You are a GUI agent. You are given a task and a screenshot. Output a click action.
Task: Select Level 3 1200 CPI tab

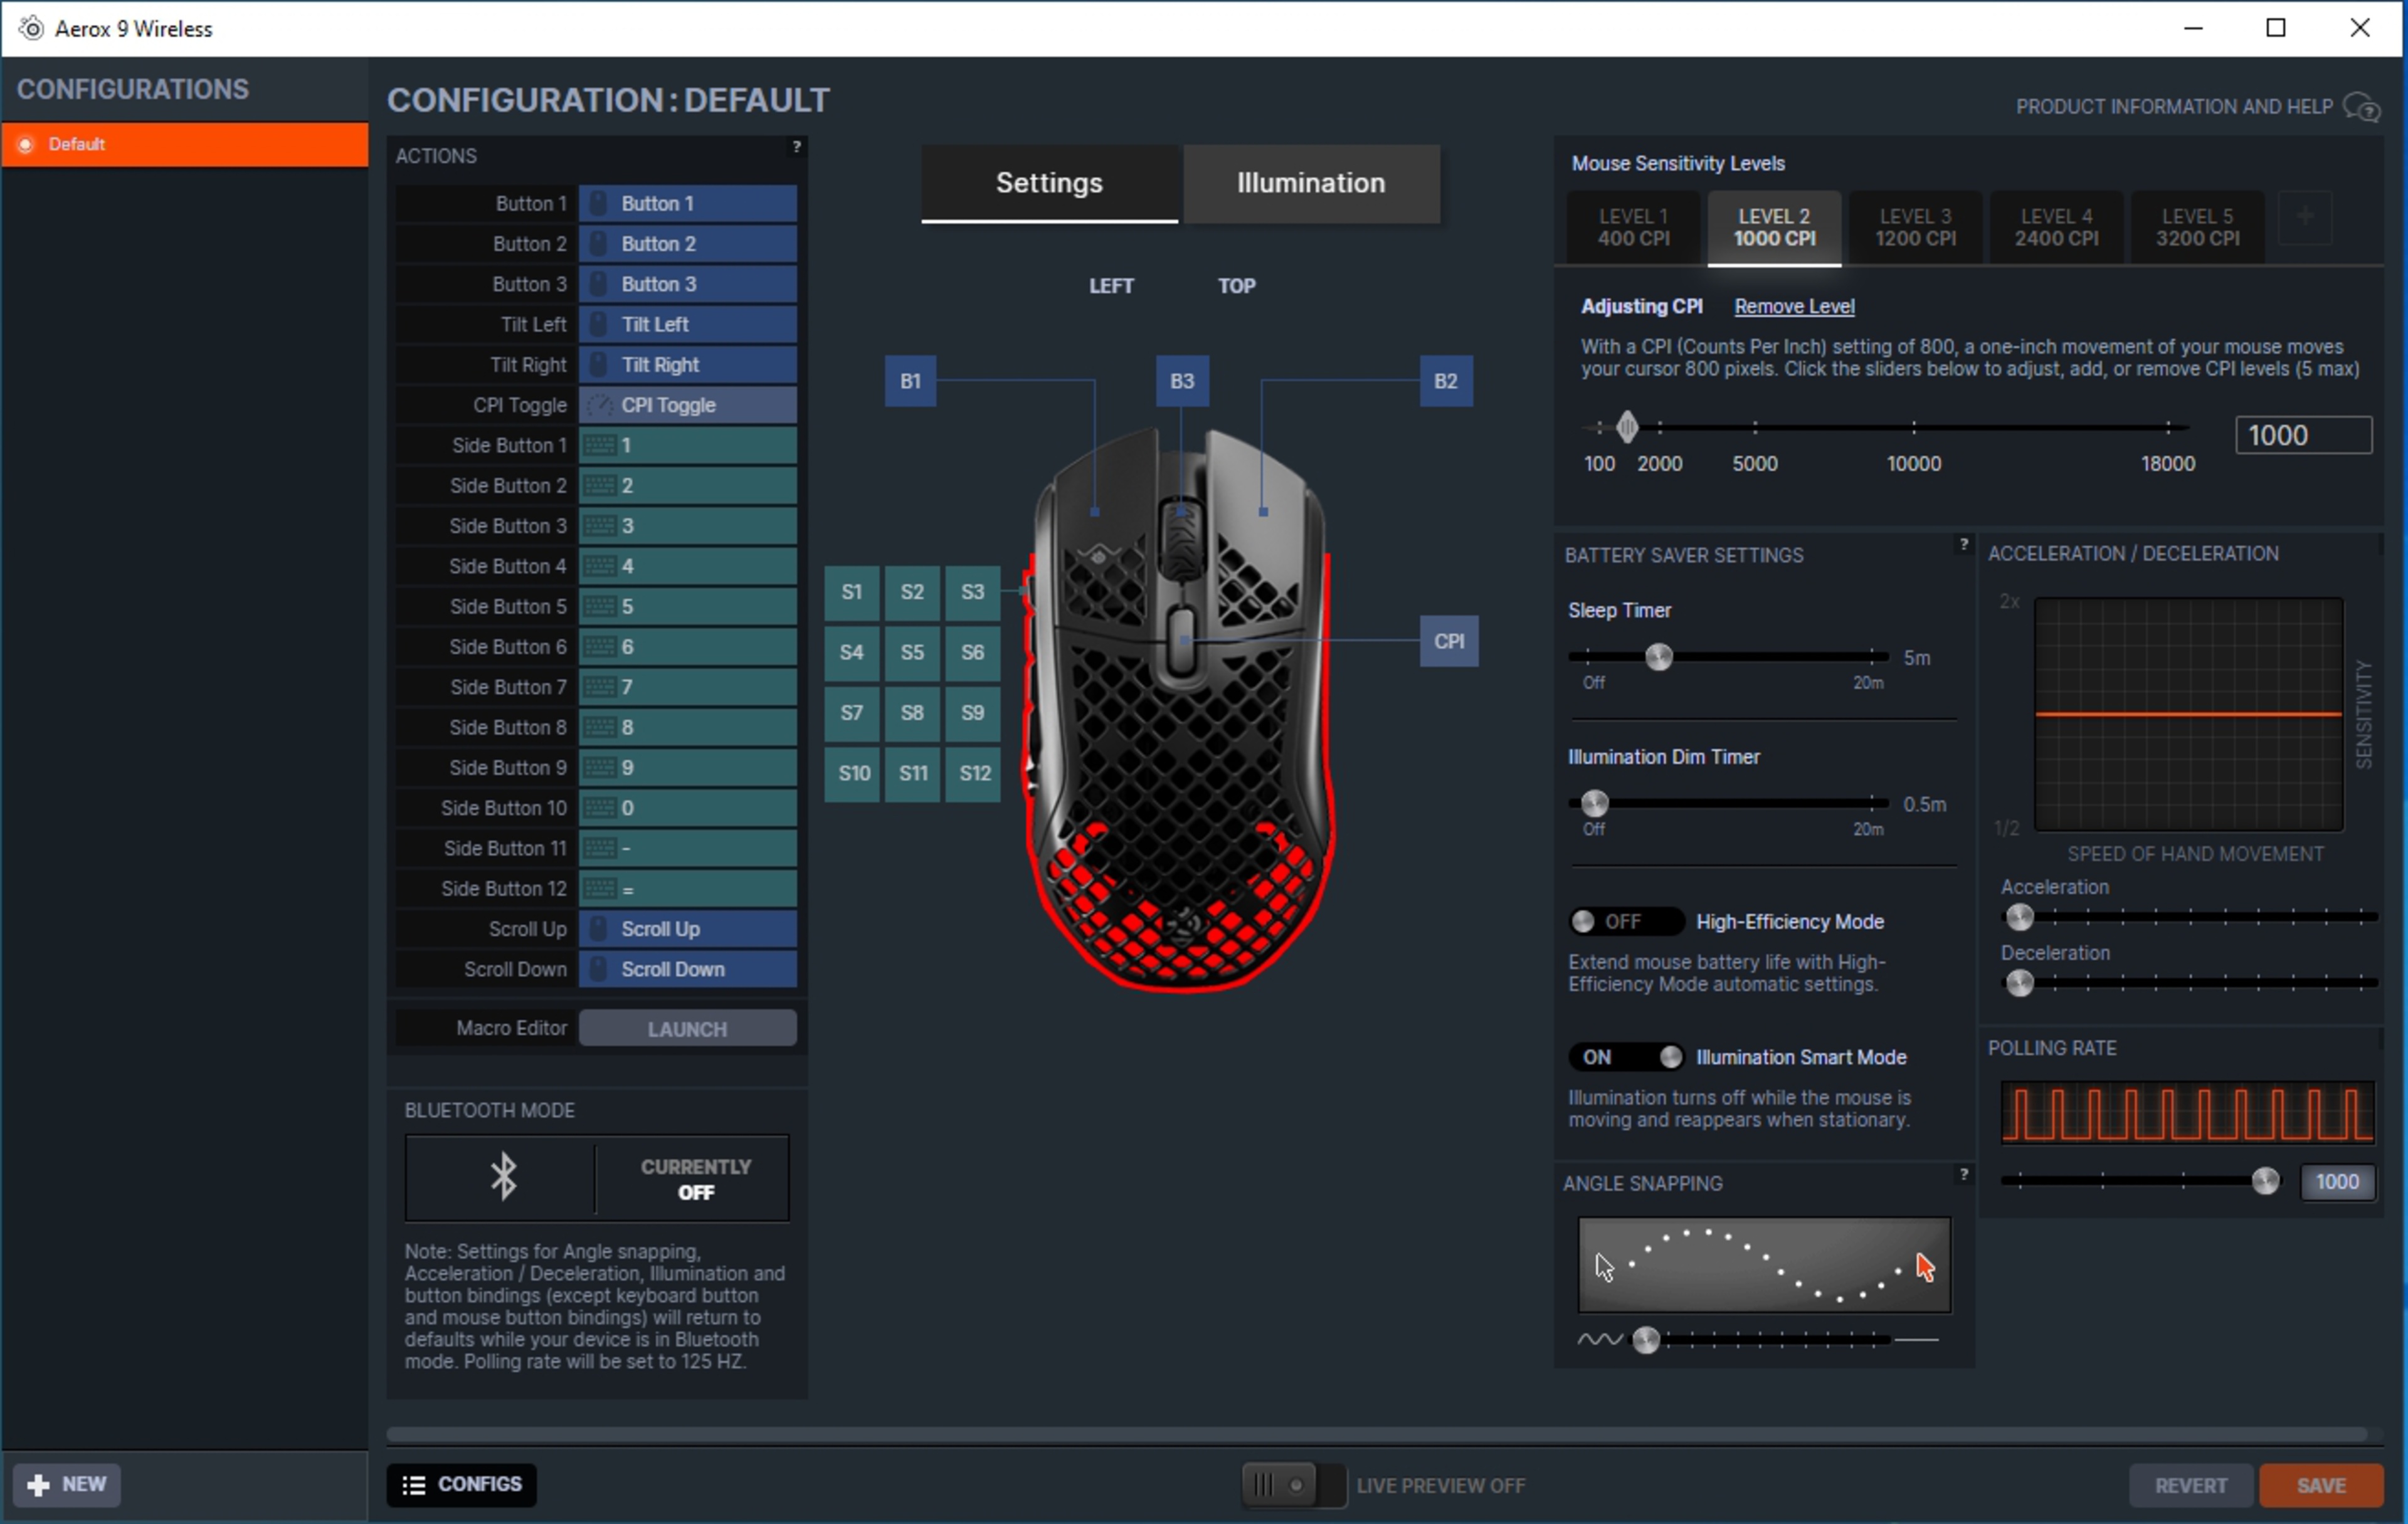tap(1915, 228)
